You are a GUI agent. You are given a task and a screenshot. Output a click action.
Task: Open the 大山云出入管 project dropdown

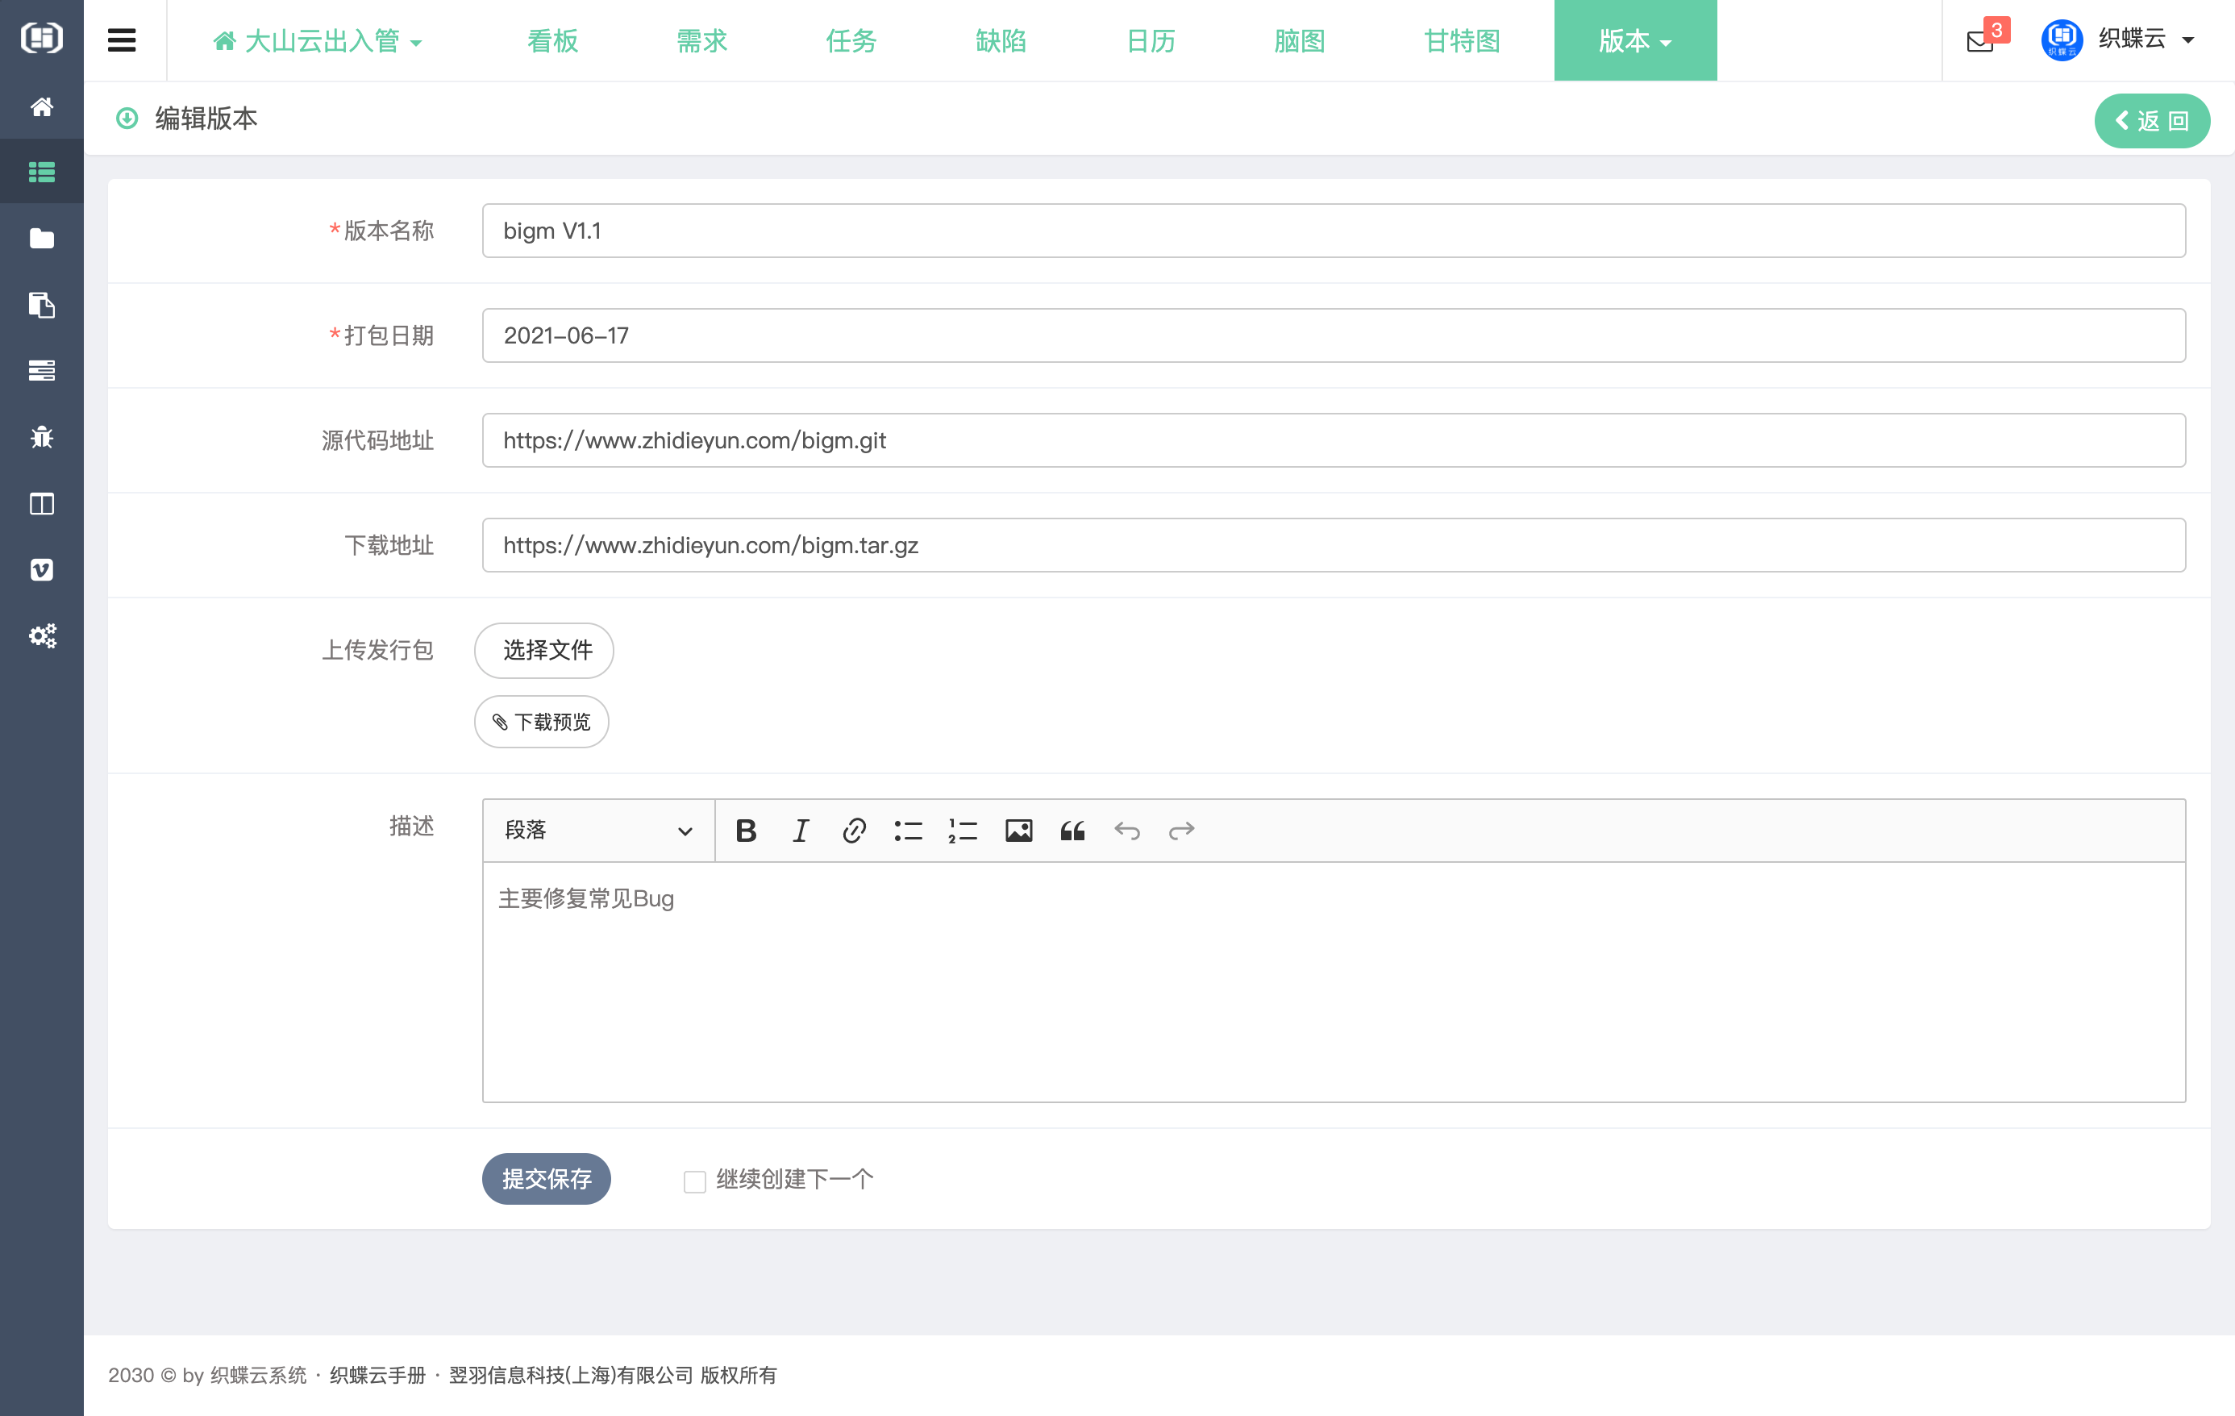click(318, 41)
